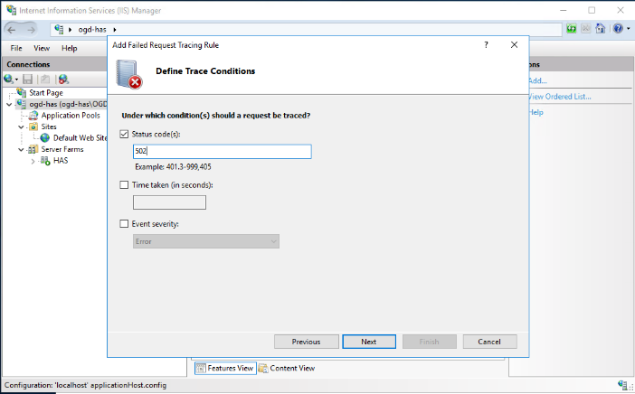The height and width of the screenshot is (394, 635).
Task: Expand the HAS server farm node
Action: click(x=33, y=161)
